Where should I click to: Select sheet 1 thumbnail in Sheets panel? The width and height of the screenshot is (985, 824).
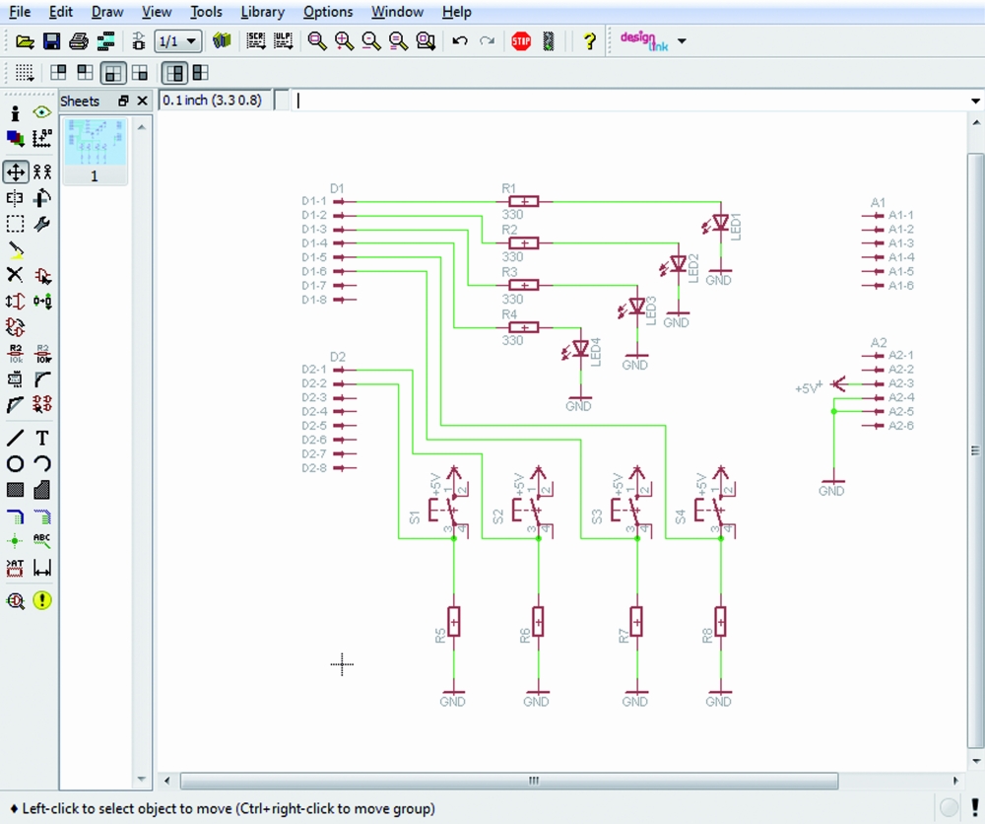(95, 150)
